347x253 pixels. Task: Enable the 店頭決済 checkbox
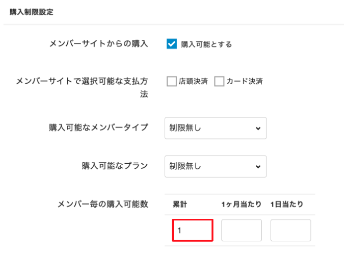click(x=172, y=82)
